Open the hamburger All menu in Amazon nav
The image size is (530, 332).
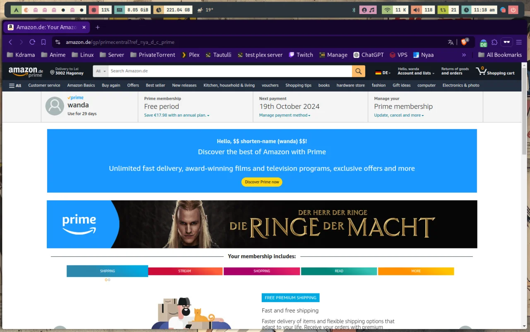point(15,86)
